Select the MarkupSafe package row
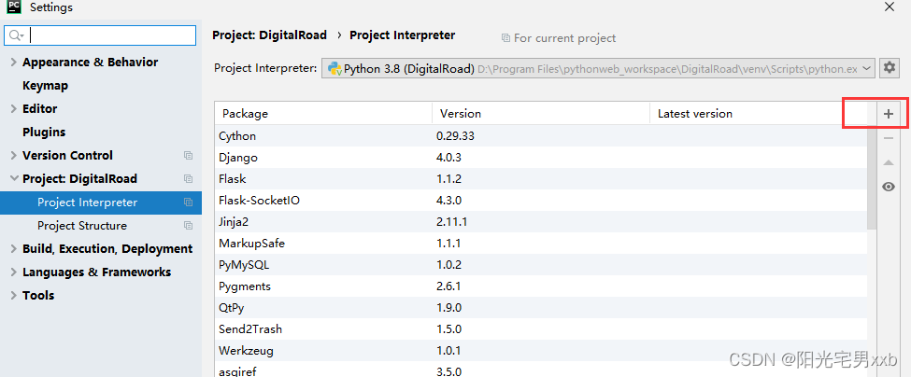The width and height of the screenshot is (911, 377). (x=541, y=244)
